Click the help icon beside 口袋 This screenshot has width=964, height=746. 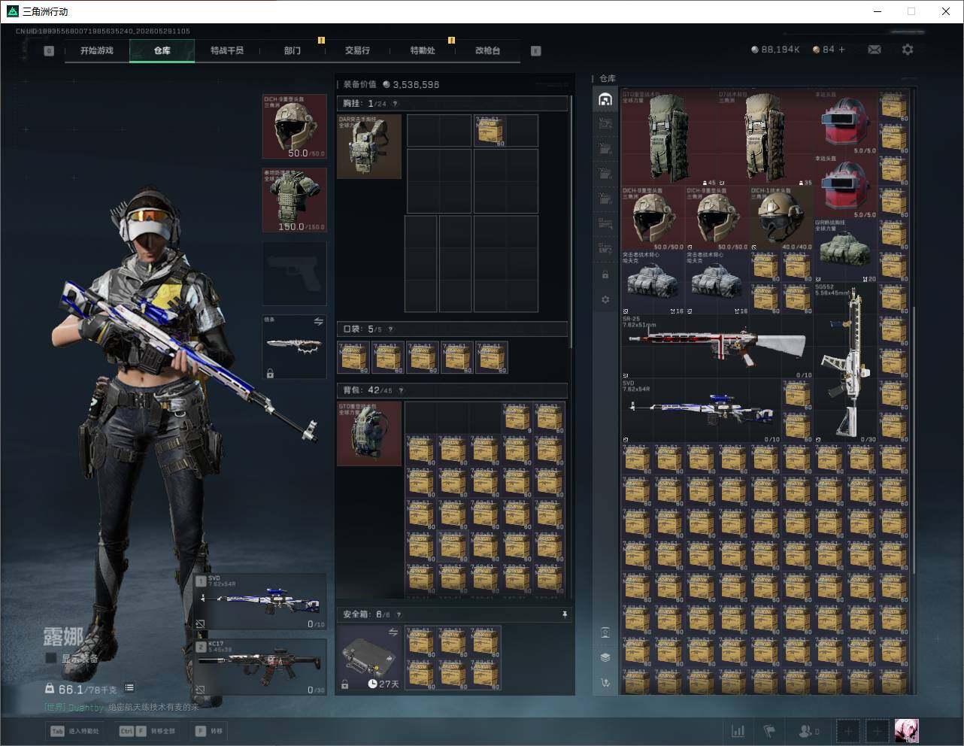390,329
